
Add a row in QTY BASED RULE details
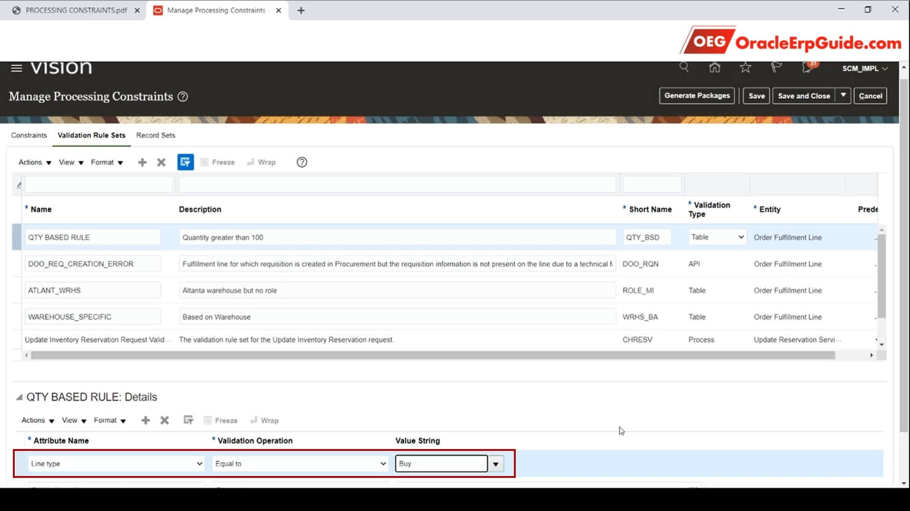tap(146, 420)
